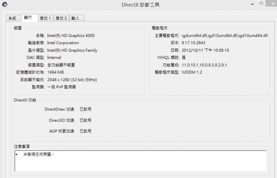277x178 pixels.
Task: Click display mode 2048 x 1280 value
Action: 72,80
